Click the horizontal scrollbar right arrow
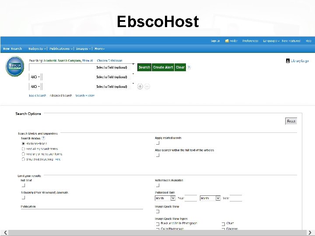315x236 pixels. pos(310,233)
